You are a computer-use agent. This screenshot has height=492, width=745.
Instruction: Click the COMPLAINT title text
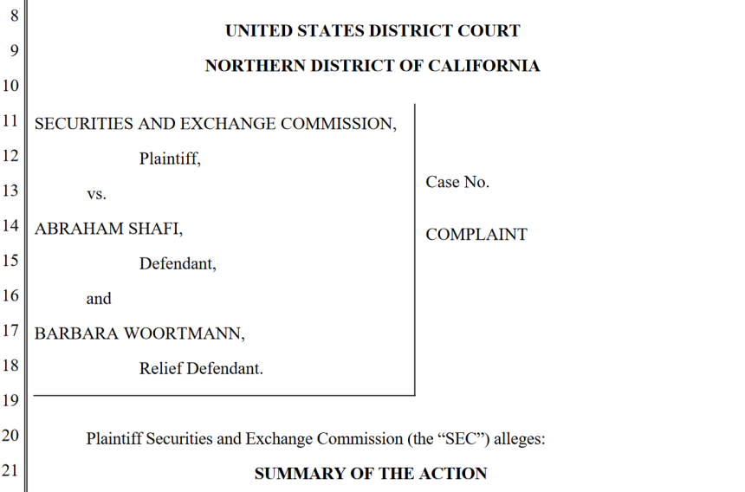[x=476, y=234]
